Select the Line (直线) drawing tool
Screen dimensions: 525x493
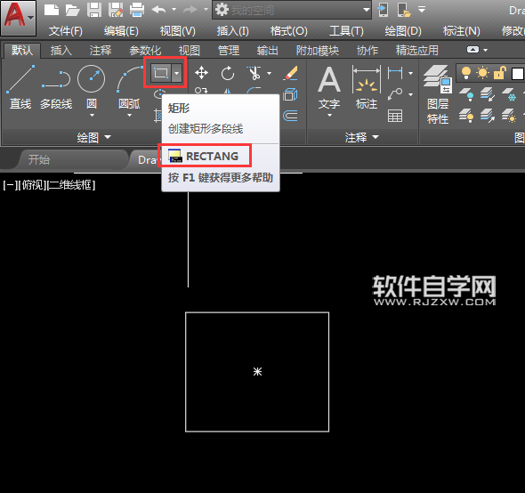point(20,87)
